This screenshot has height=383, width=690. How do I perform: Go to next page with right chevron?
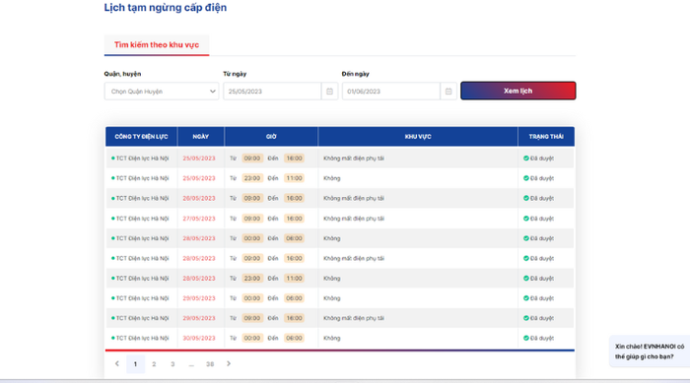[x=229, y=363]
